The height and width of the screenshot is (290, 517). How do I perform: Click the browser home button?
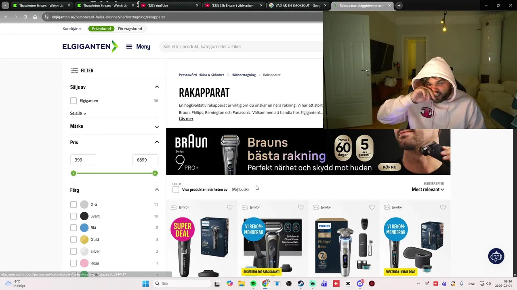pyautogui.click(x=35, y=17)
